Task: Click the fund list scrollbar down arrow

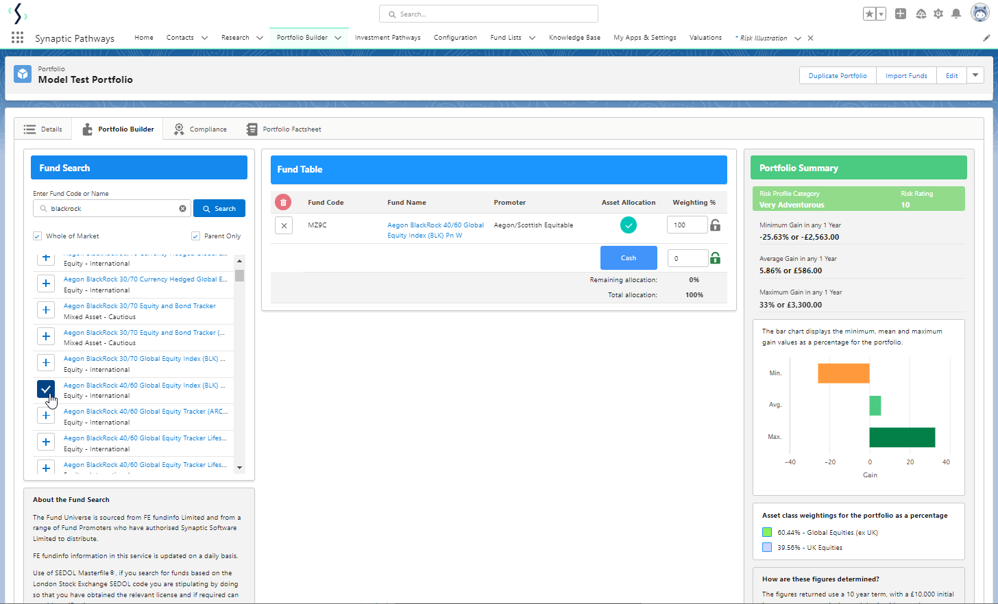Action: click(239, 468)
